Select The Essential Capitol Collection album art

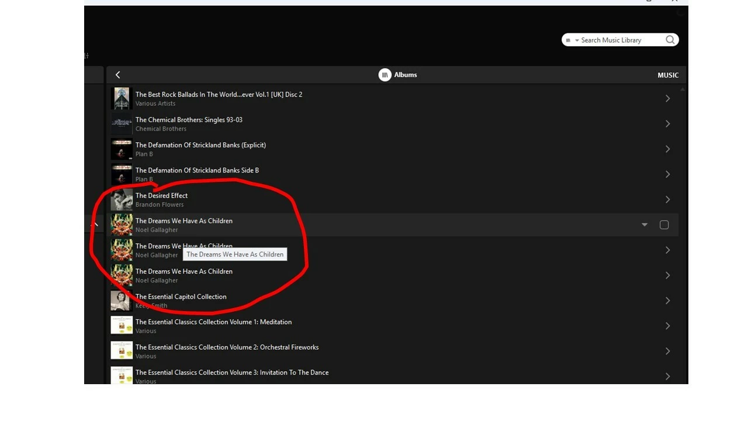click(122, 300)
